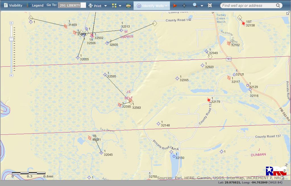The width and height of the screenshot is (291, 186).
Task: Click the well symbol labeled 32949
Action: point(206,51)
